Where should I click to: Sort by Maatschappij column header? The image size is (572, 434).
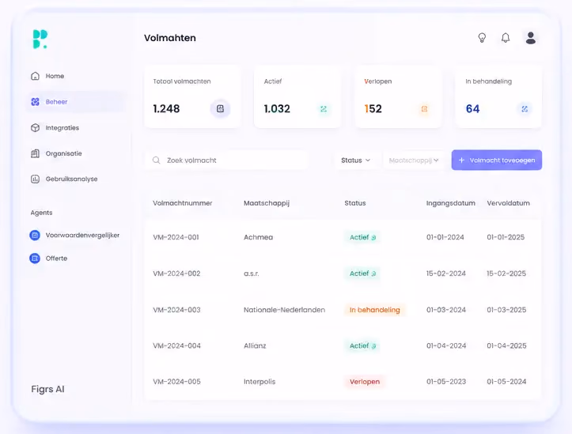(x=267, y=203)
